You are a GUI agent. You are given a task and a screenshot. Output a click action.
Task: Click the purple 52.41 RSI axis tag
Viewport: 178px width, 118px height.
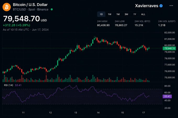coord(167,96)
